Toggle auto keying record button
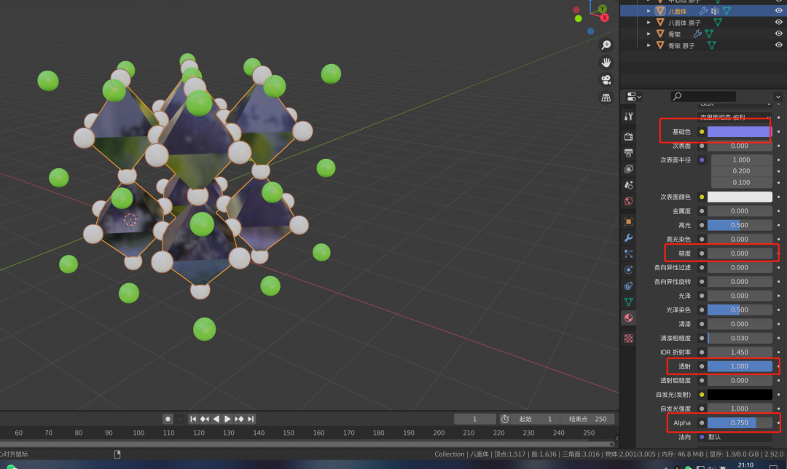Viewport: 787px width, 469px height. click(168, 419)
